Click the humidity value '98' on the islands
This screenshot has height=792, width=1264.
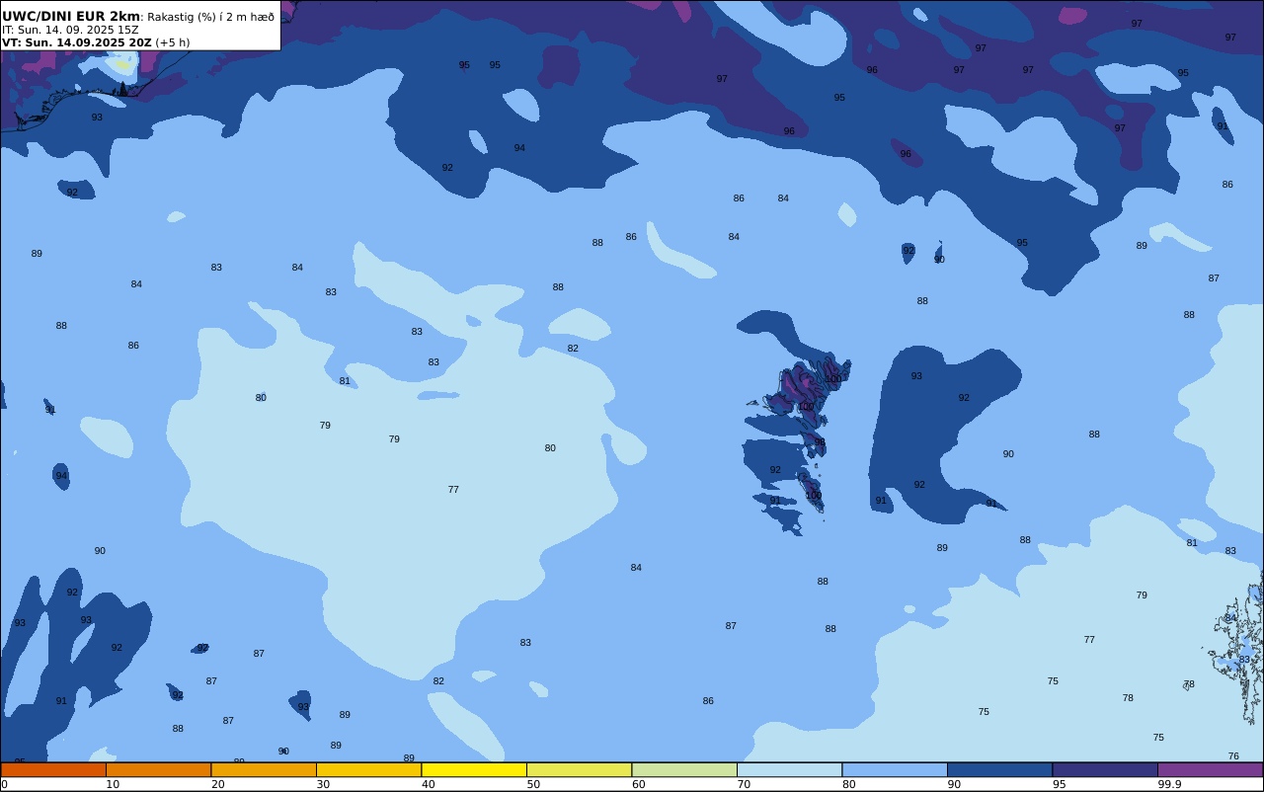coord(820,442)
